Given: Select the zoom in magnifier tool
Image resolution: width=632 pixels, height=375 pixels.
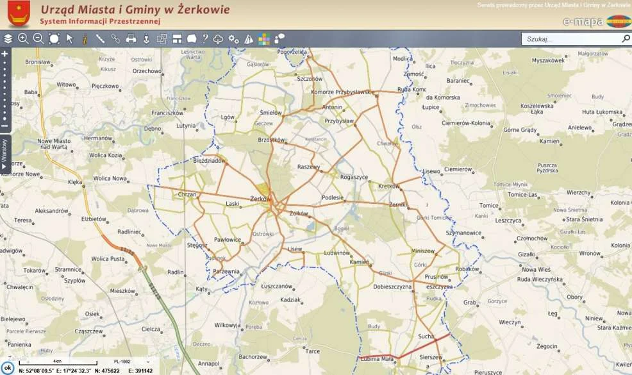Looking at the screenshot, I should coord(23,39).
